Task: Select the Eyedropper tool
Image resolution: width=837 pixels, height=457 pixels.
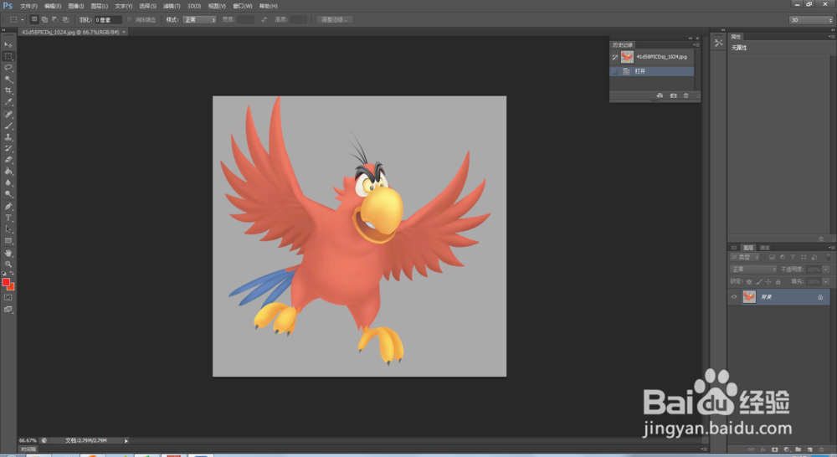Action: click(8, 102)
